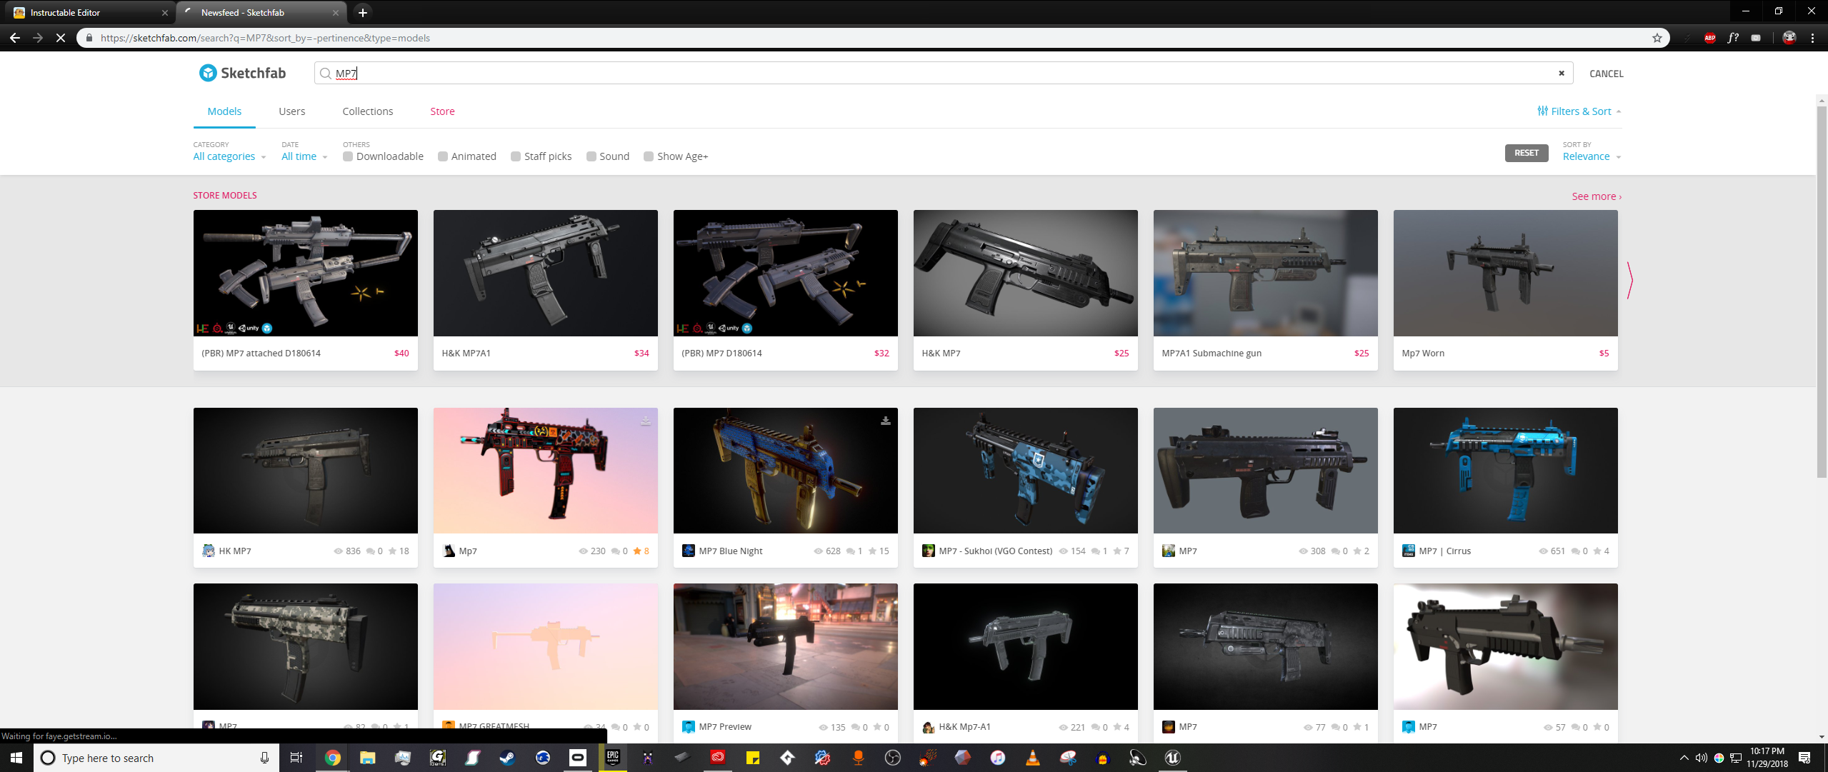Screen dimensions: 1828x772
Task: Open the Mp7 Worn store thumbnail
Action: (1505, 273)
